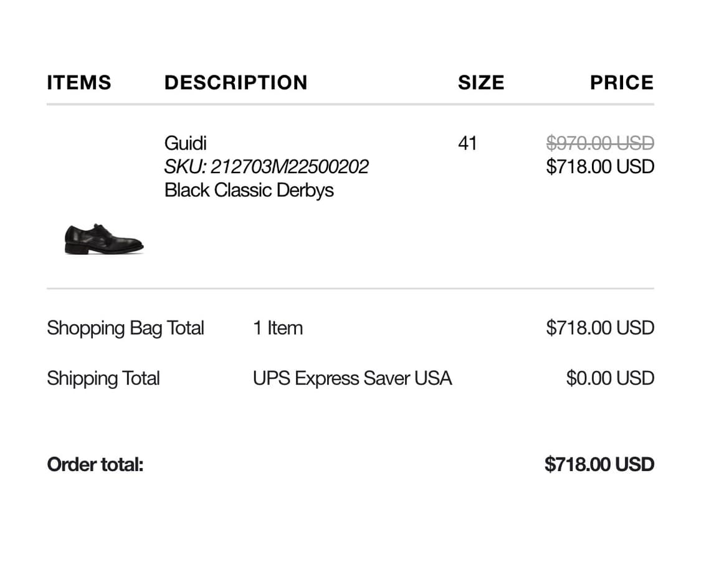Select UPS Express Saver USA shipping method
This screenshot has height=579, width=701.
[x=352, y=378]
